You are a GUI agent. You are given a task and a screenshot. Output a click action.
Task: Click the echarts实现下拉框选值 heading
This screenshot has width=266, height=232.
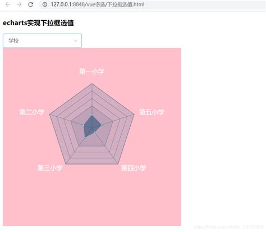(38, 23)
